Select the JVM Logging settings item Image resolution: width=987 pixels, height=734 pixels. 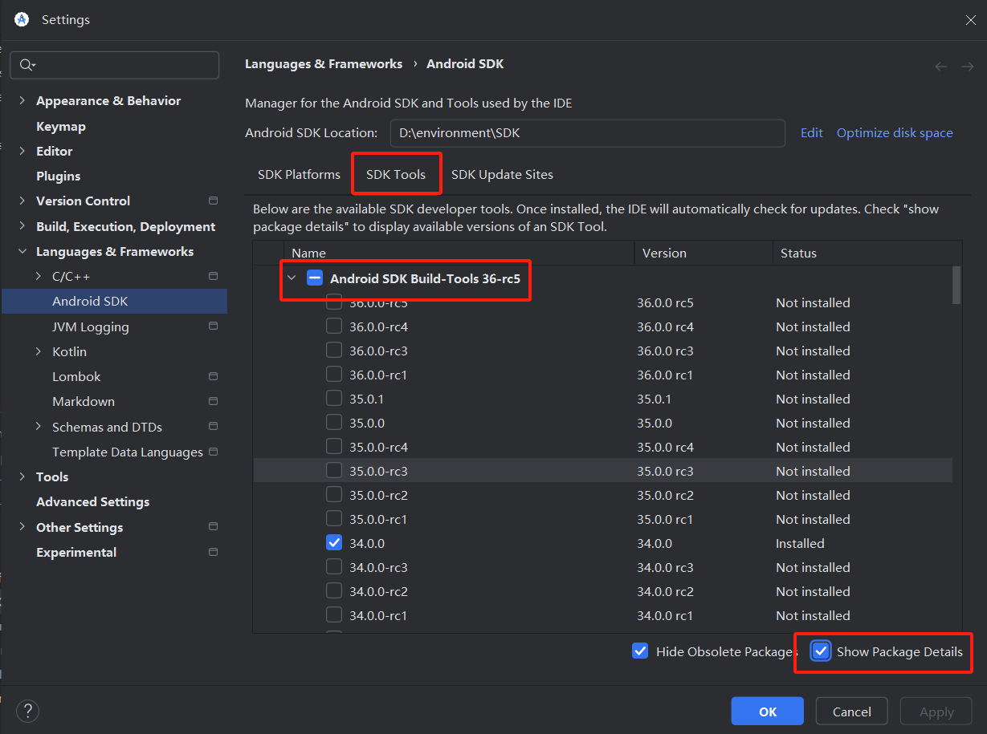tap(91, 326)
